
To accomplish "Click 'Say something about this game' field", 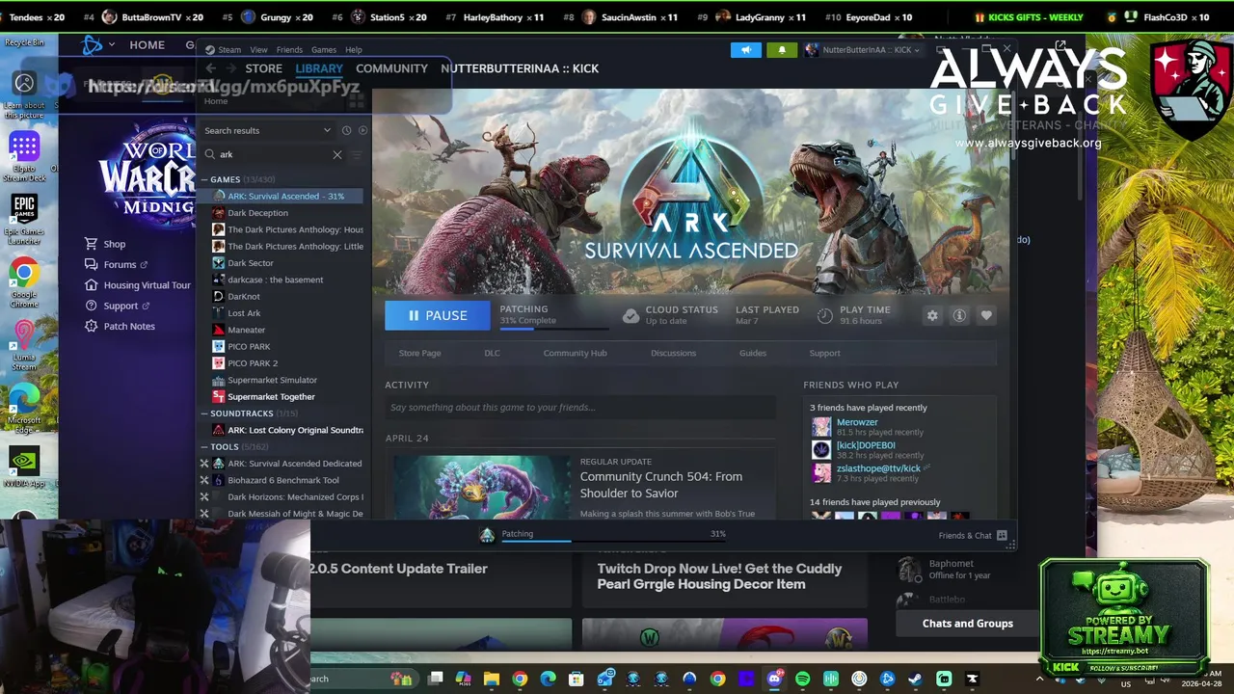I will click(x=580, y=408).
